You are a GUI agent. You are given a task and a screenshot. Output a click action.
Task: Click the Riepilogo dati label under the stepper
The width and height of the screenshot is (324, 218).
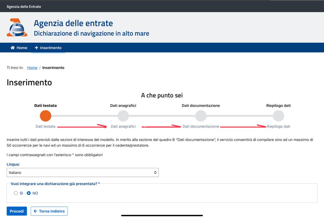[x=278, y=126]
